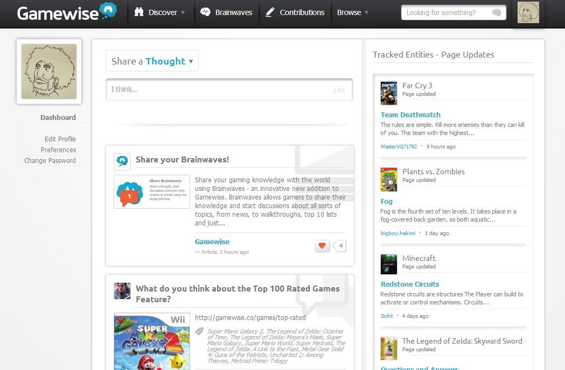Open Change Password in sidebar
Viewport: 565px width, 370px height.
50,160
